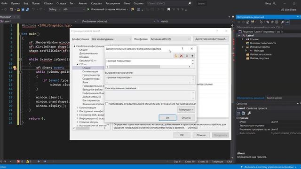Open the Платформа combo box
The width and height of the screenshot is (301, 169).
point(170,39)
